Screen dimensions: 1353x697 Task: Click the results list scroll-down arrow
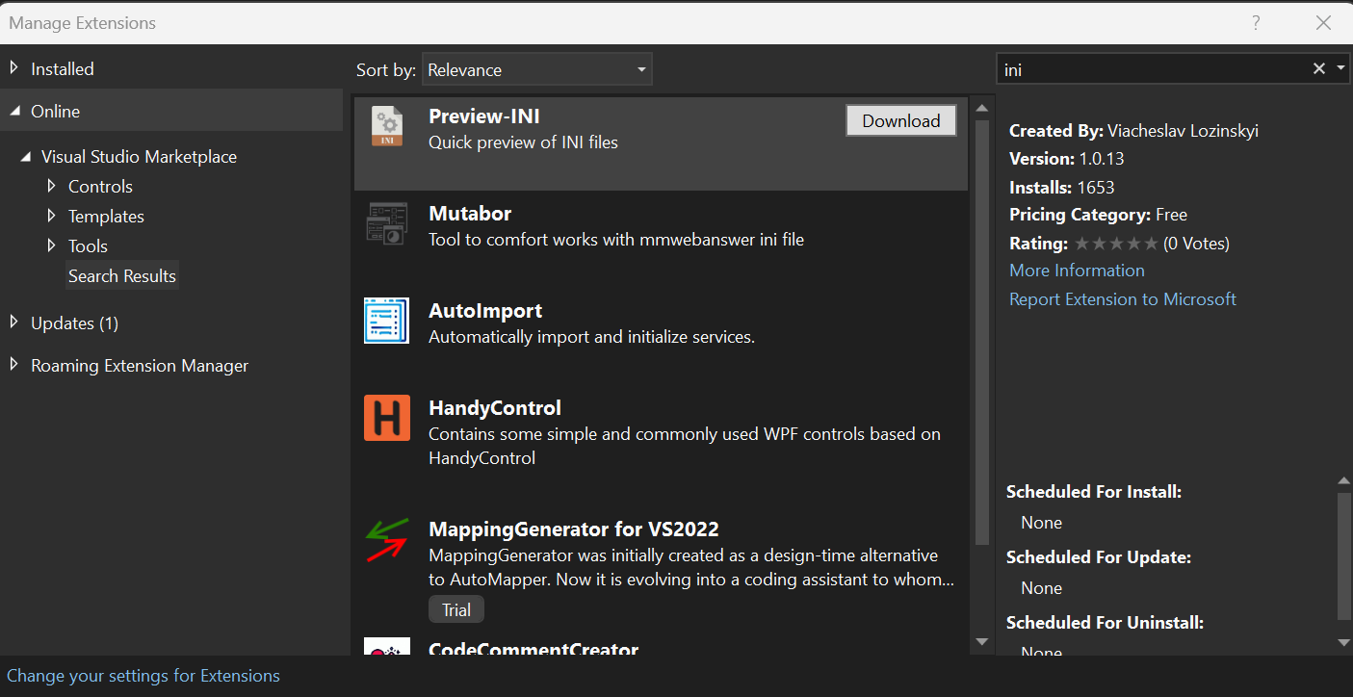click(982, 641)
